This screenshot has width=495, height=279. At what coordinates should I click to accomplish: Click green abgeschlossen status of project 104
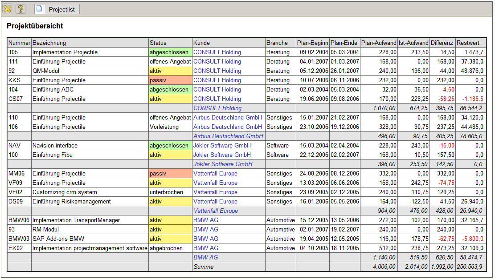point(169,90)
